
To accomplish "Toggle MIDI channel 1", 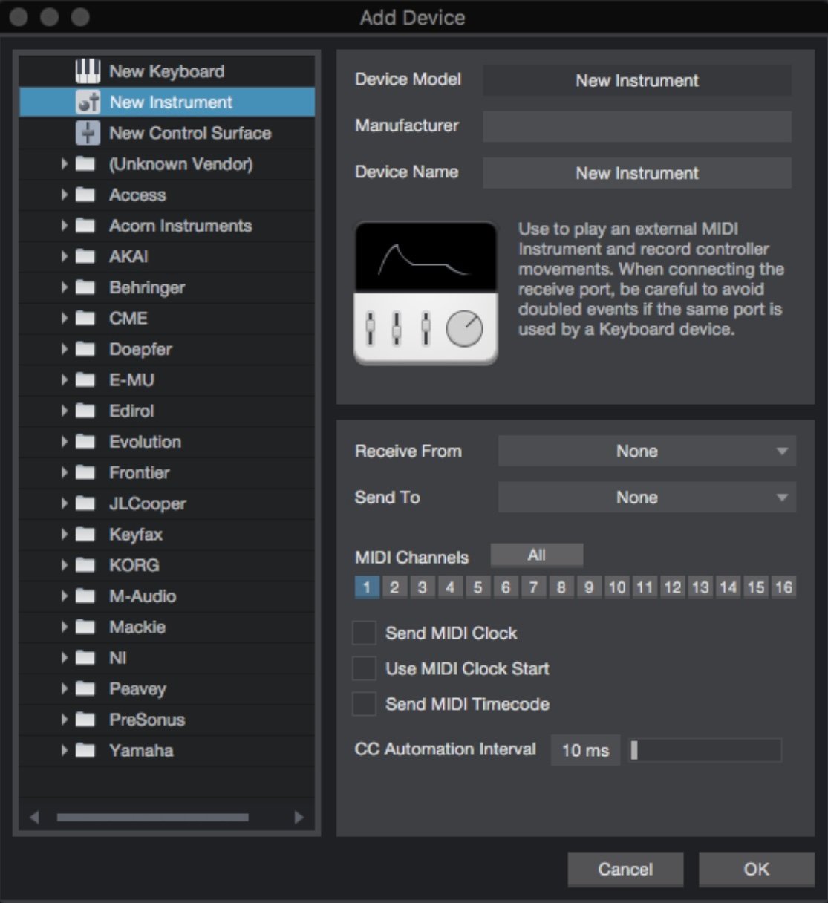I will pyautogui.click(x=367, y=587).
